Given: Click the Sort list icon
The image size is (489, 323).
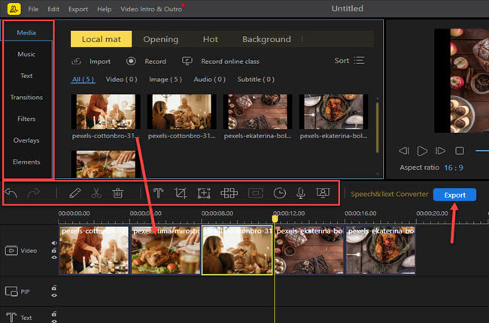Looking at the screenshot, I should tap(359, 60).
